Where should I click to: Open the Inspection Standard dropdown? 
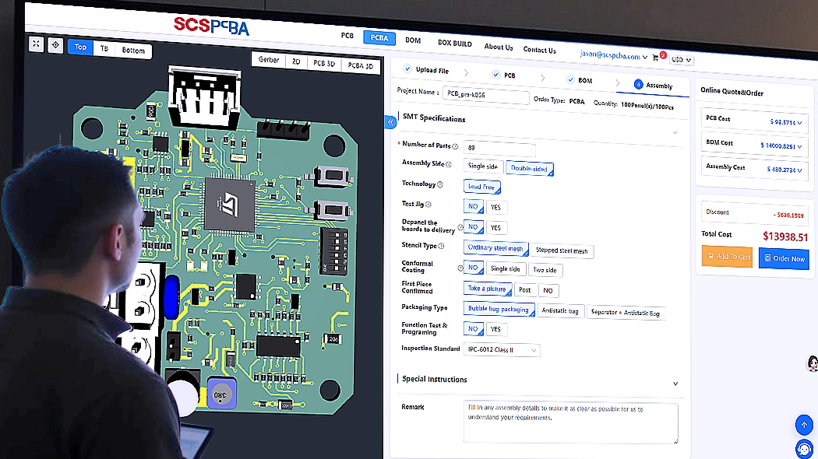coord(502,350)
